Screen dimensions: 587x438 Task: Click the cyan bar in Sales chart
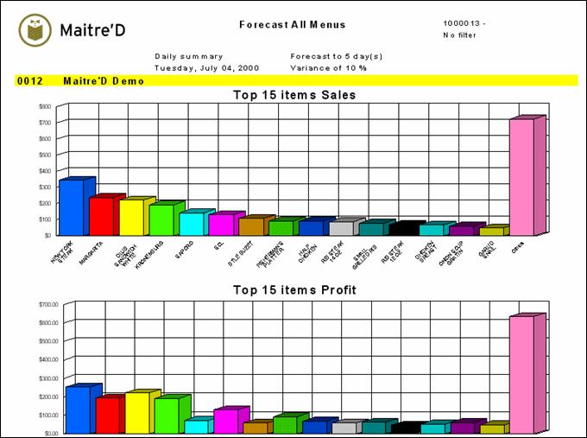tap(191, 224)
